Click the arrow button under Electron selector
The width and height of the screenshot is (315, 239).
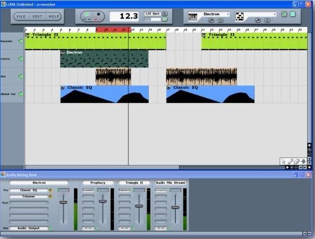[211, 20]
